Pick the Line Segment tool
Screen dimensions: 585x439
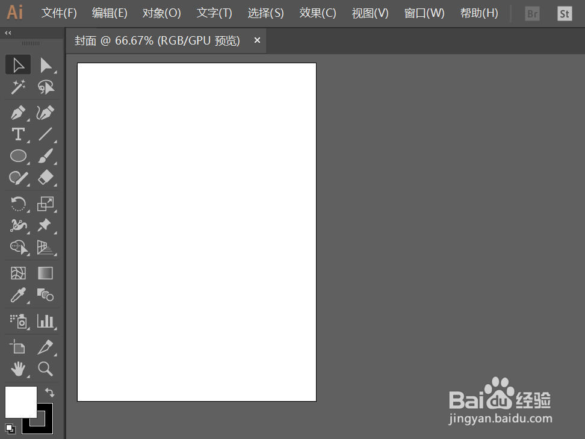click(x=46, y=134)
